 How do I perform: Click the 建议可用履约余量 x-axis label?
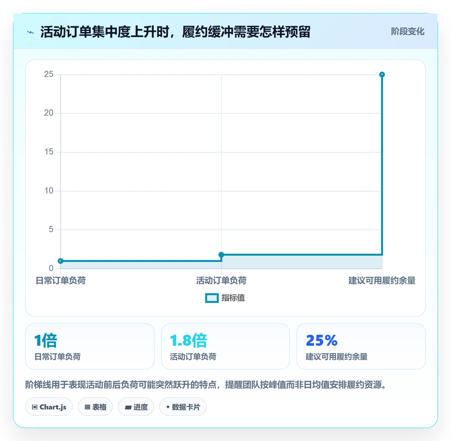[x=382, y=281]
